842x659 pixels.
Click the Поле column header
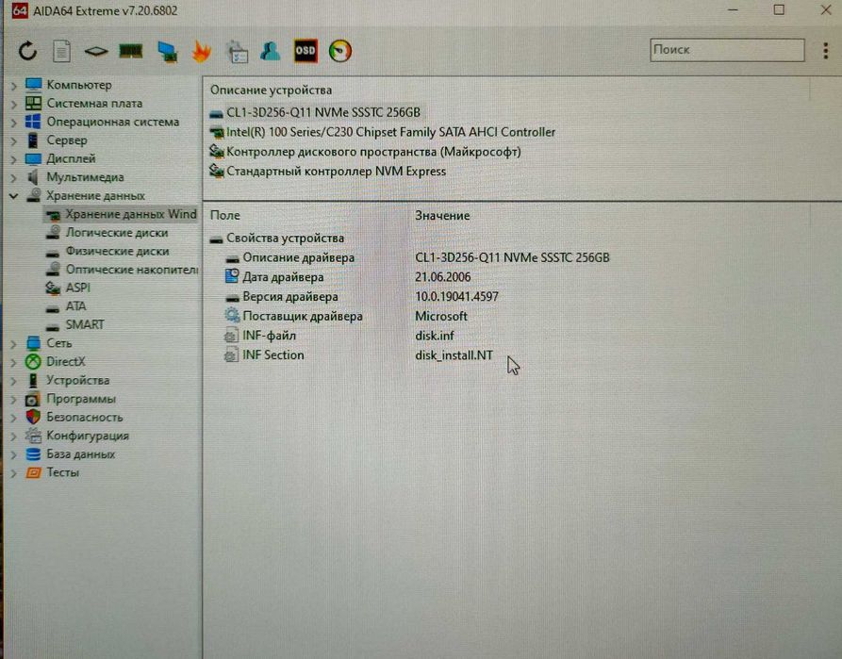[225, 215]
